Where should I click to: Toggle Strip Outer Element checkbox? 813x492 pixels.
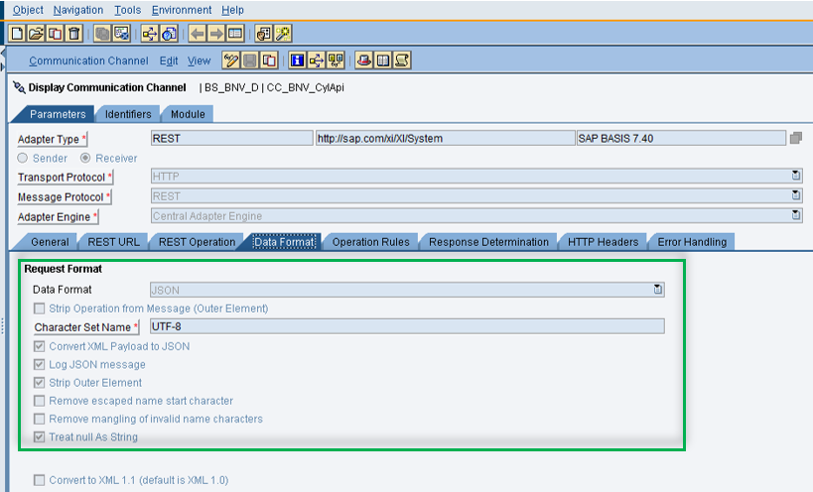39,383
